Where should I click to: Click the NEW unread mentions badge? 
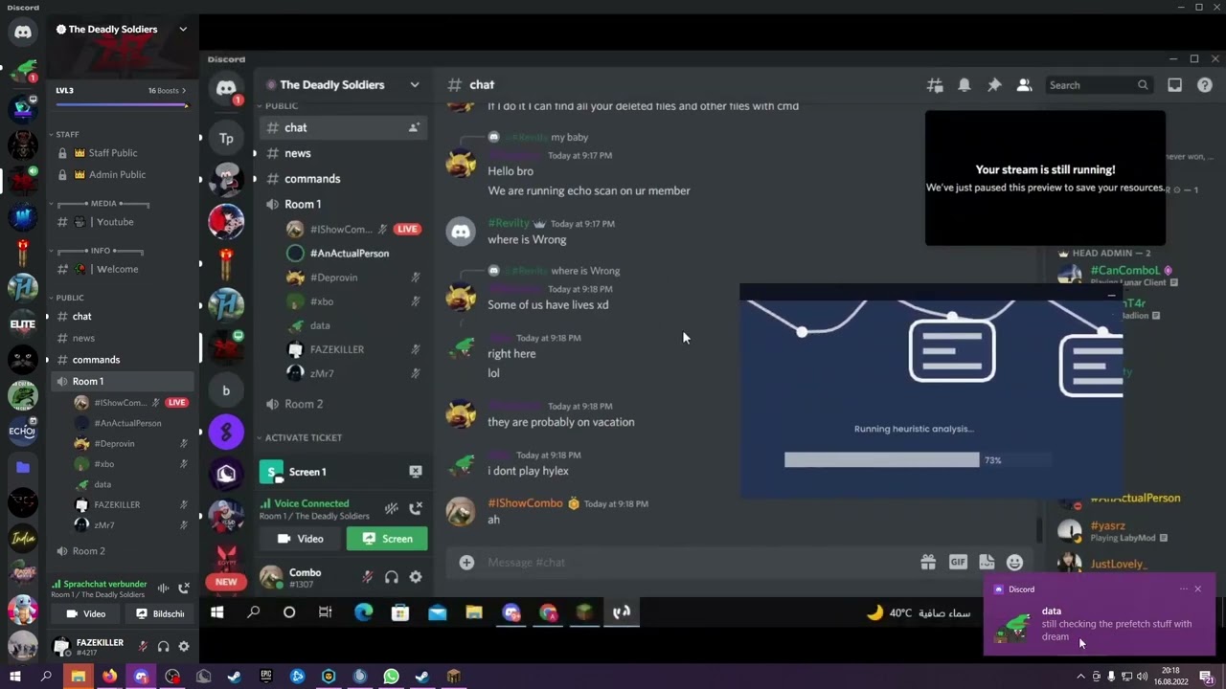pyautogui.click(x=226, y=582)
